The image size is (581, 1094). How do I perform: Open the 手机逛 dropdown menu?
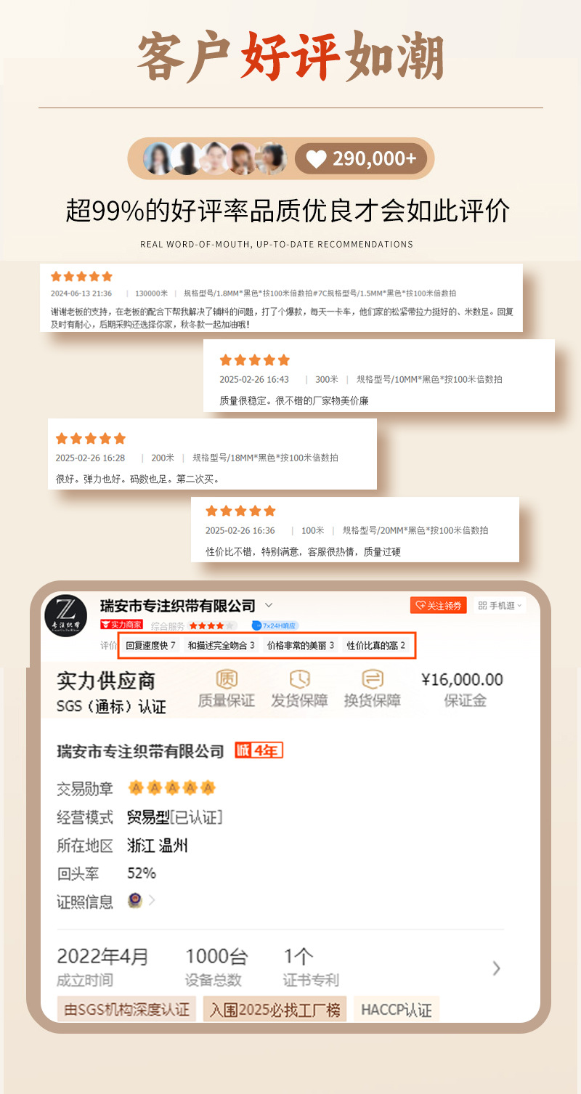500,605
